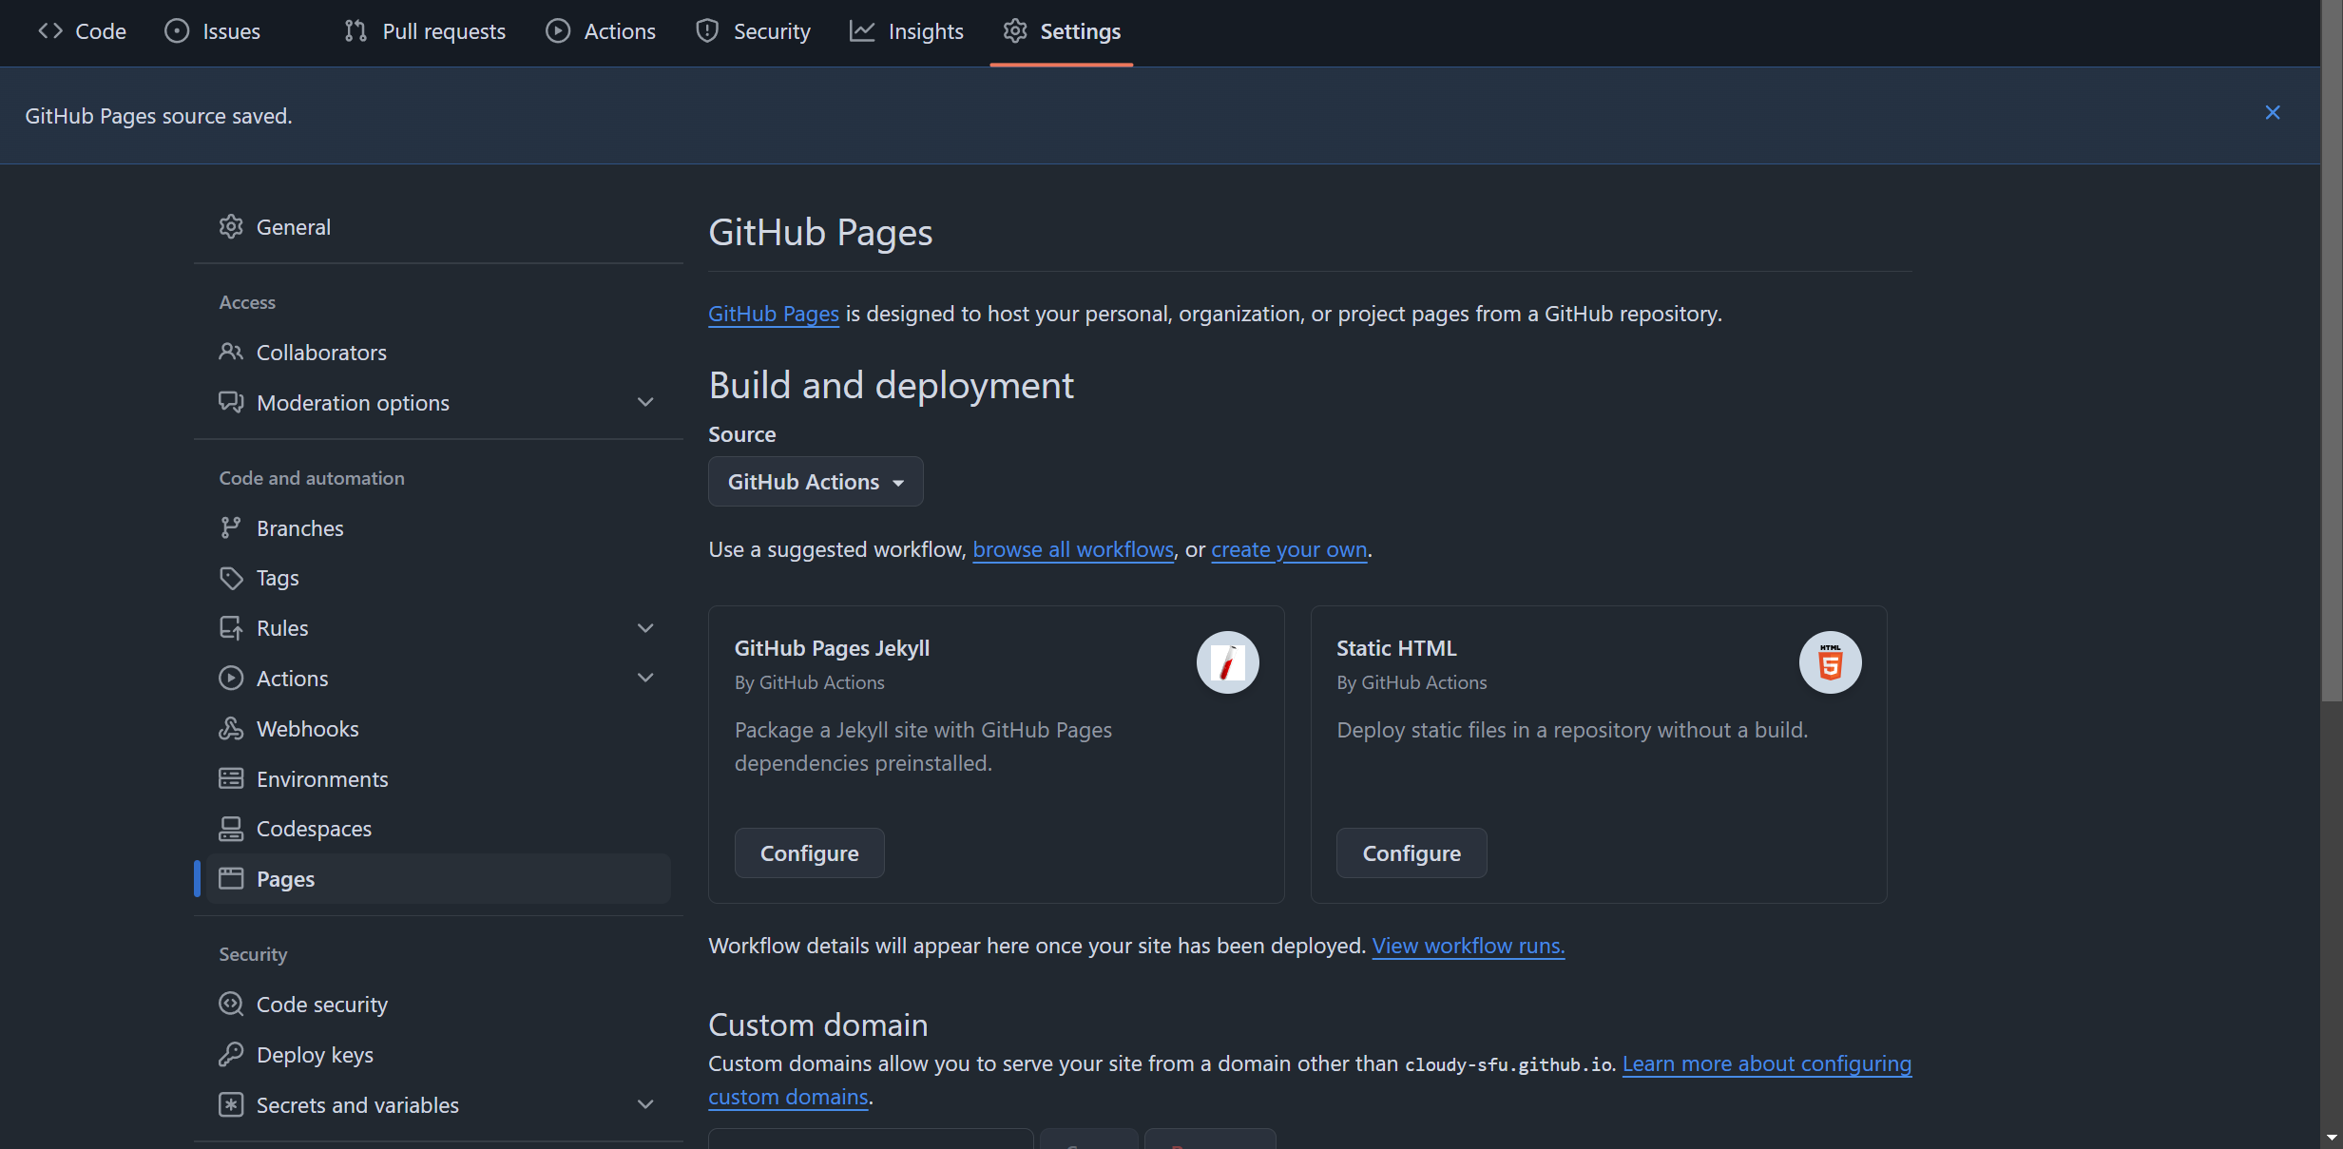Click the Jekyll workflow logo icon
Viewport: 2343px width, 1149px height.
click(1227, 662)
